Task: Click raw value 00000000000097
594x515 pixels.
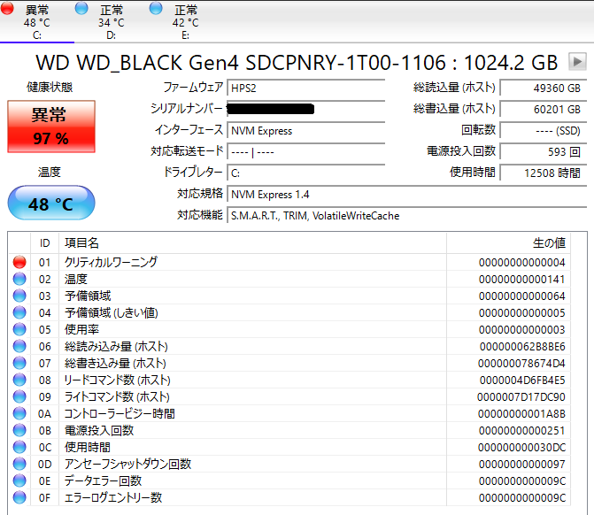Action: 521,464
